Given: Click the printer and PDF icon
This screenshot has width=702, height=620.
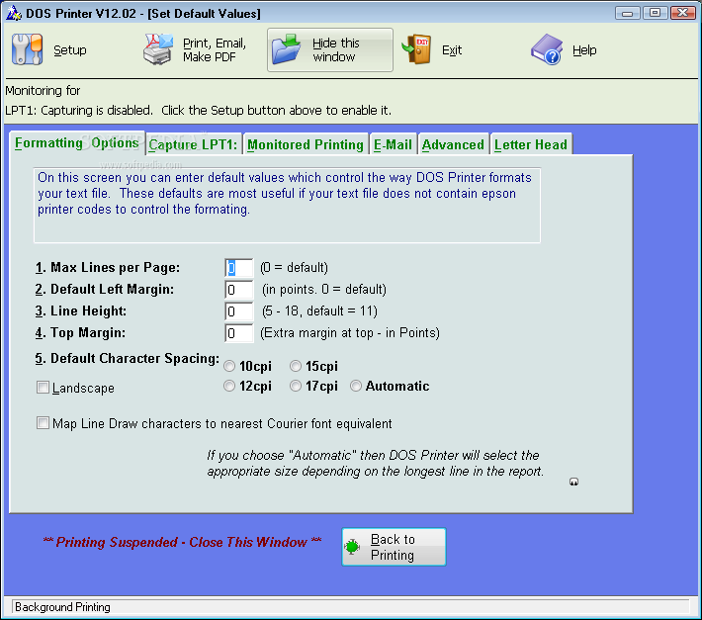Looking at the screenshot, I should pyautogui.click(x=158, y=49).
